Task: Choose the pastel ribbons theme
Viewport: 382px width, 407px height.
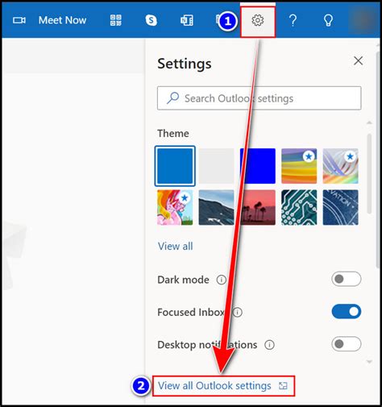Action: (340, 166)
